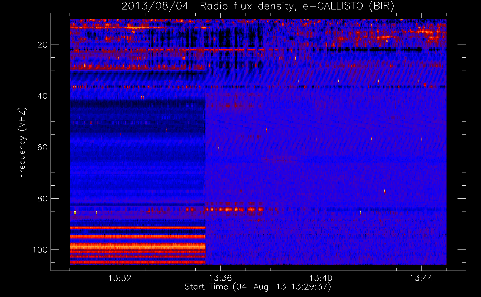Click the 20 MHz frequency tick label
This screenshot has height=297, width=481.
[x=43, y=45]
